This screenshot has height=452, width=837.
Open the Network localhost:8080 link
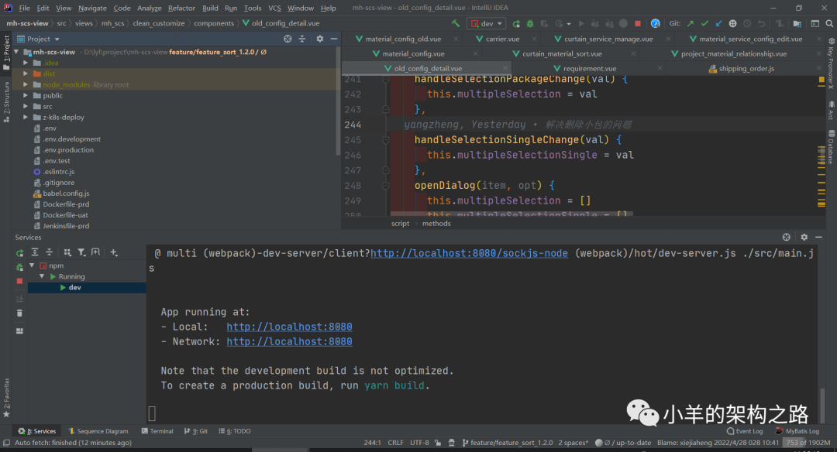coord(289,341)
